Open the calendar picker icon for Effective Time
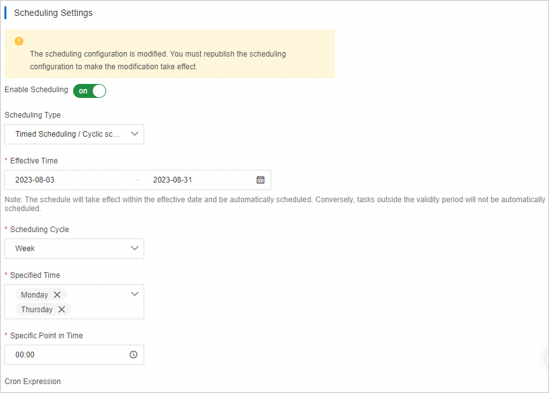The image size is (549, 393). 261,180
